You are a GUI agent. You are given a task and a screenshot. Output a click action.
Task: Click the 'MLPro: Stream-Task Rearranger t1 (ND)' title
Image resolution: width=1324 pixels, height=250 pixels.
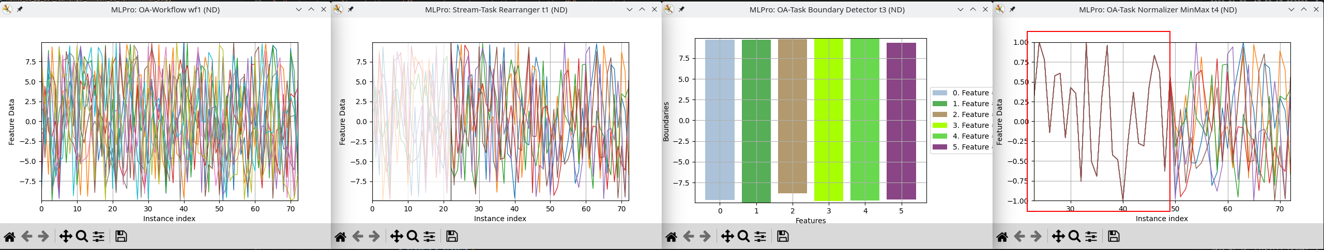click(x=496, y=9)
